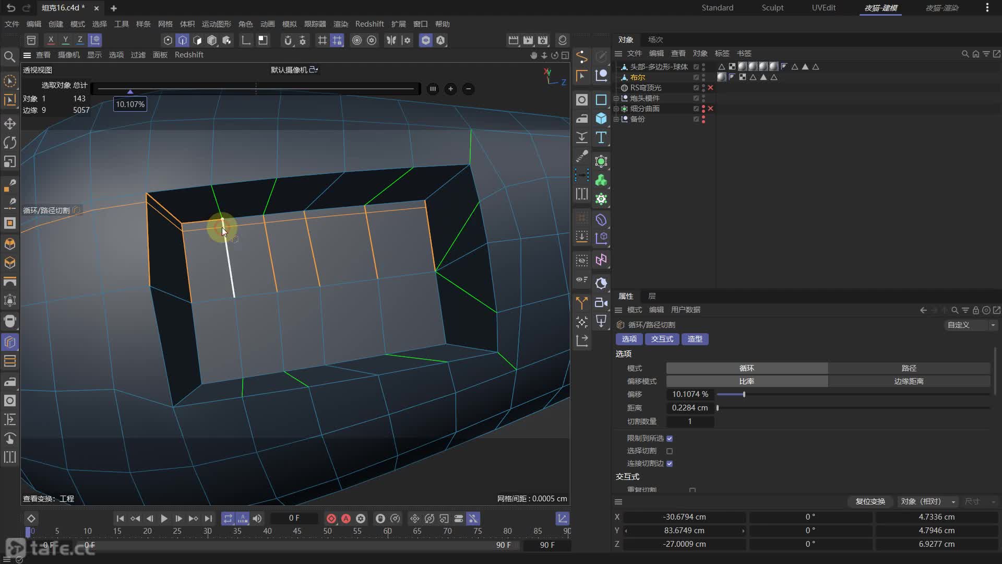Click the pause-style button beside HUD slider
The width and height of the screenshot is (1002, 564).
tap(433, 89)
